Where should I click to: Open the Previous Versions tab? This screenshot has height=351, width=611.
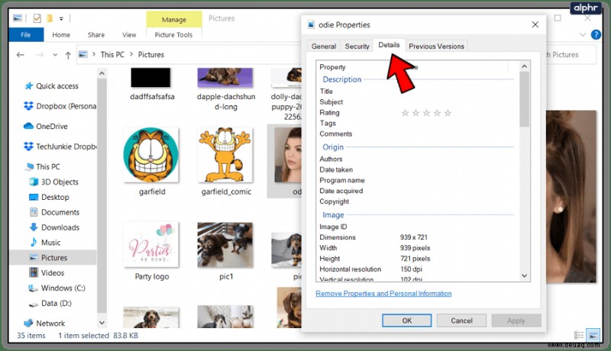[x=436, y=46]
